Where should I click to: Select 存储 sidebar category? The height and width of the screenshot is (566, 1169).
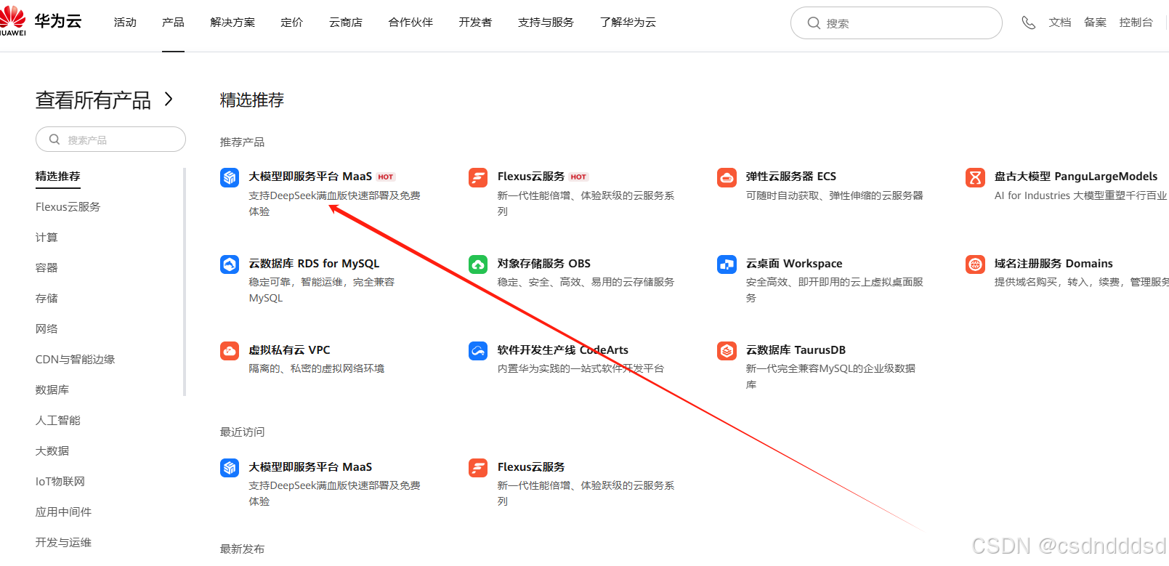[46, 299]
